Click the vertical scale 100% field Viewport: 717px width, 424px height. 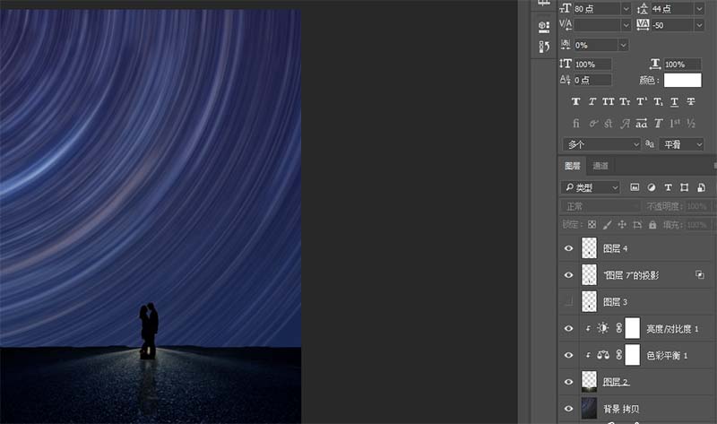[592, 64]
